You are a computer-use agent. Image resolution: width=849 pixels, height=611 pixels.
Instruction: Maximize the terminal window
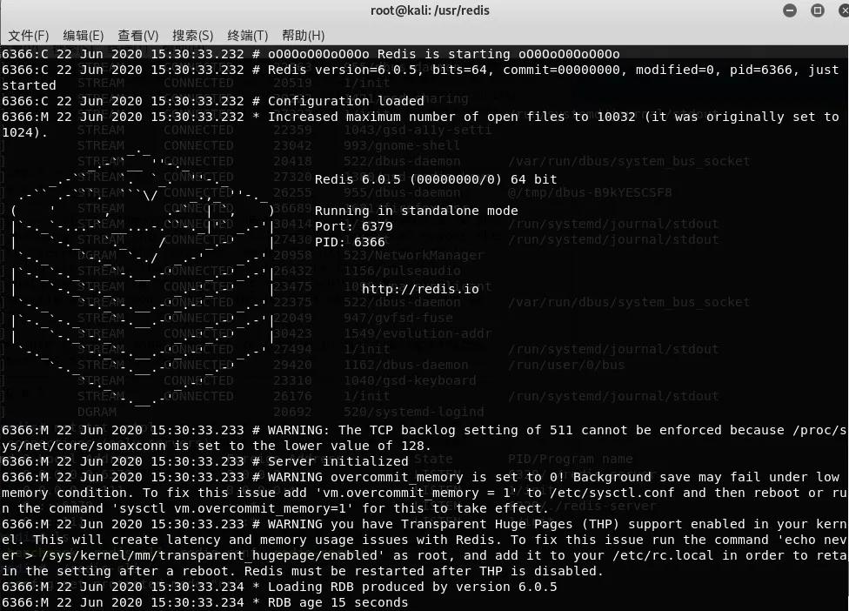point(818,11)
